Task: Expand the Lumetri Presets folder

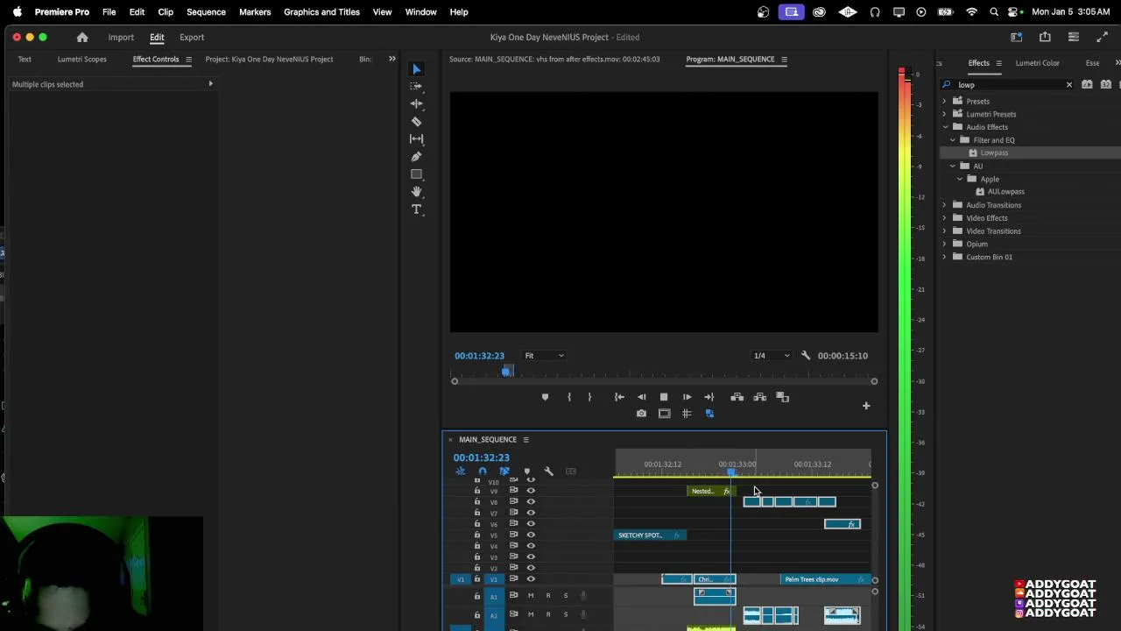Action: point(945,114)
